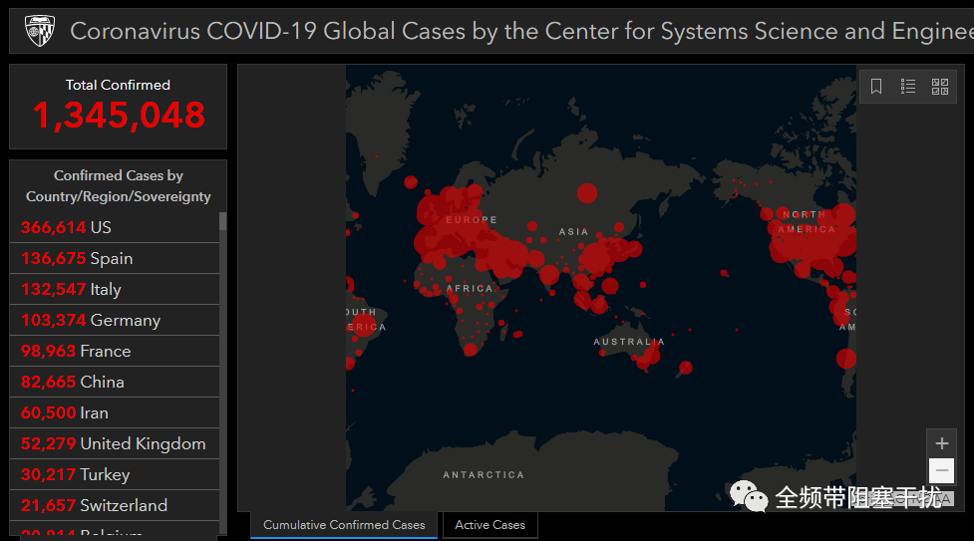Zoom out with the minus button
This screenshot has height=541, width=974.
coord(942,471)
